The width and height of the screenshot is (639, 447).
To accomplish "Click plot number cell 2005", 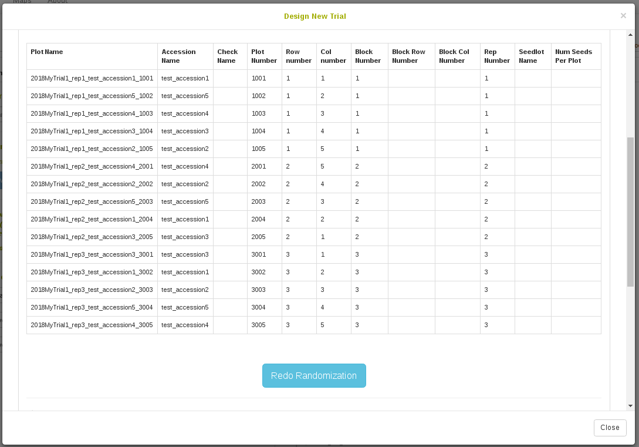I will [x=265, y=237].
